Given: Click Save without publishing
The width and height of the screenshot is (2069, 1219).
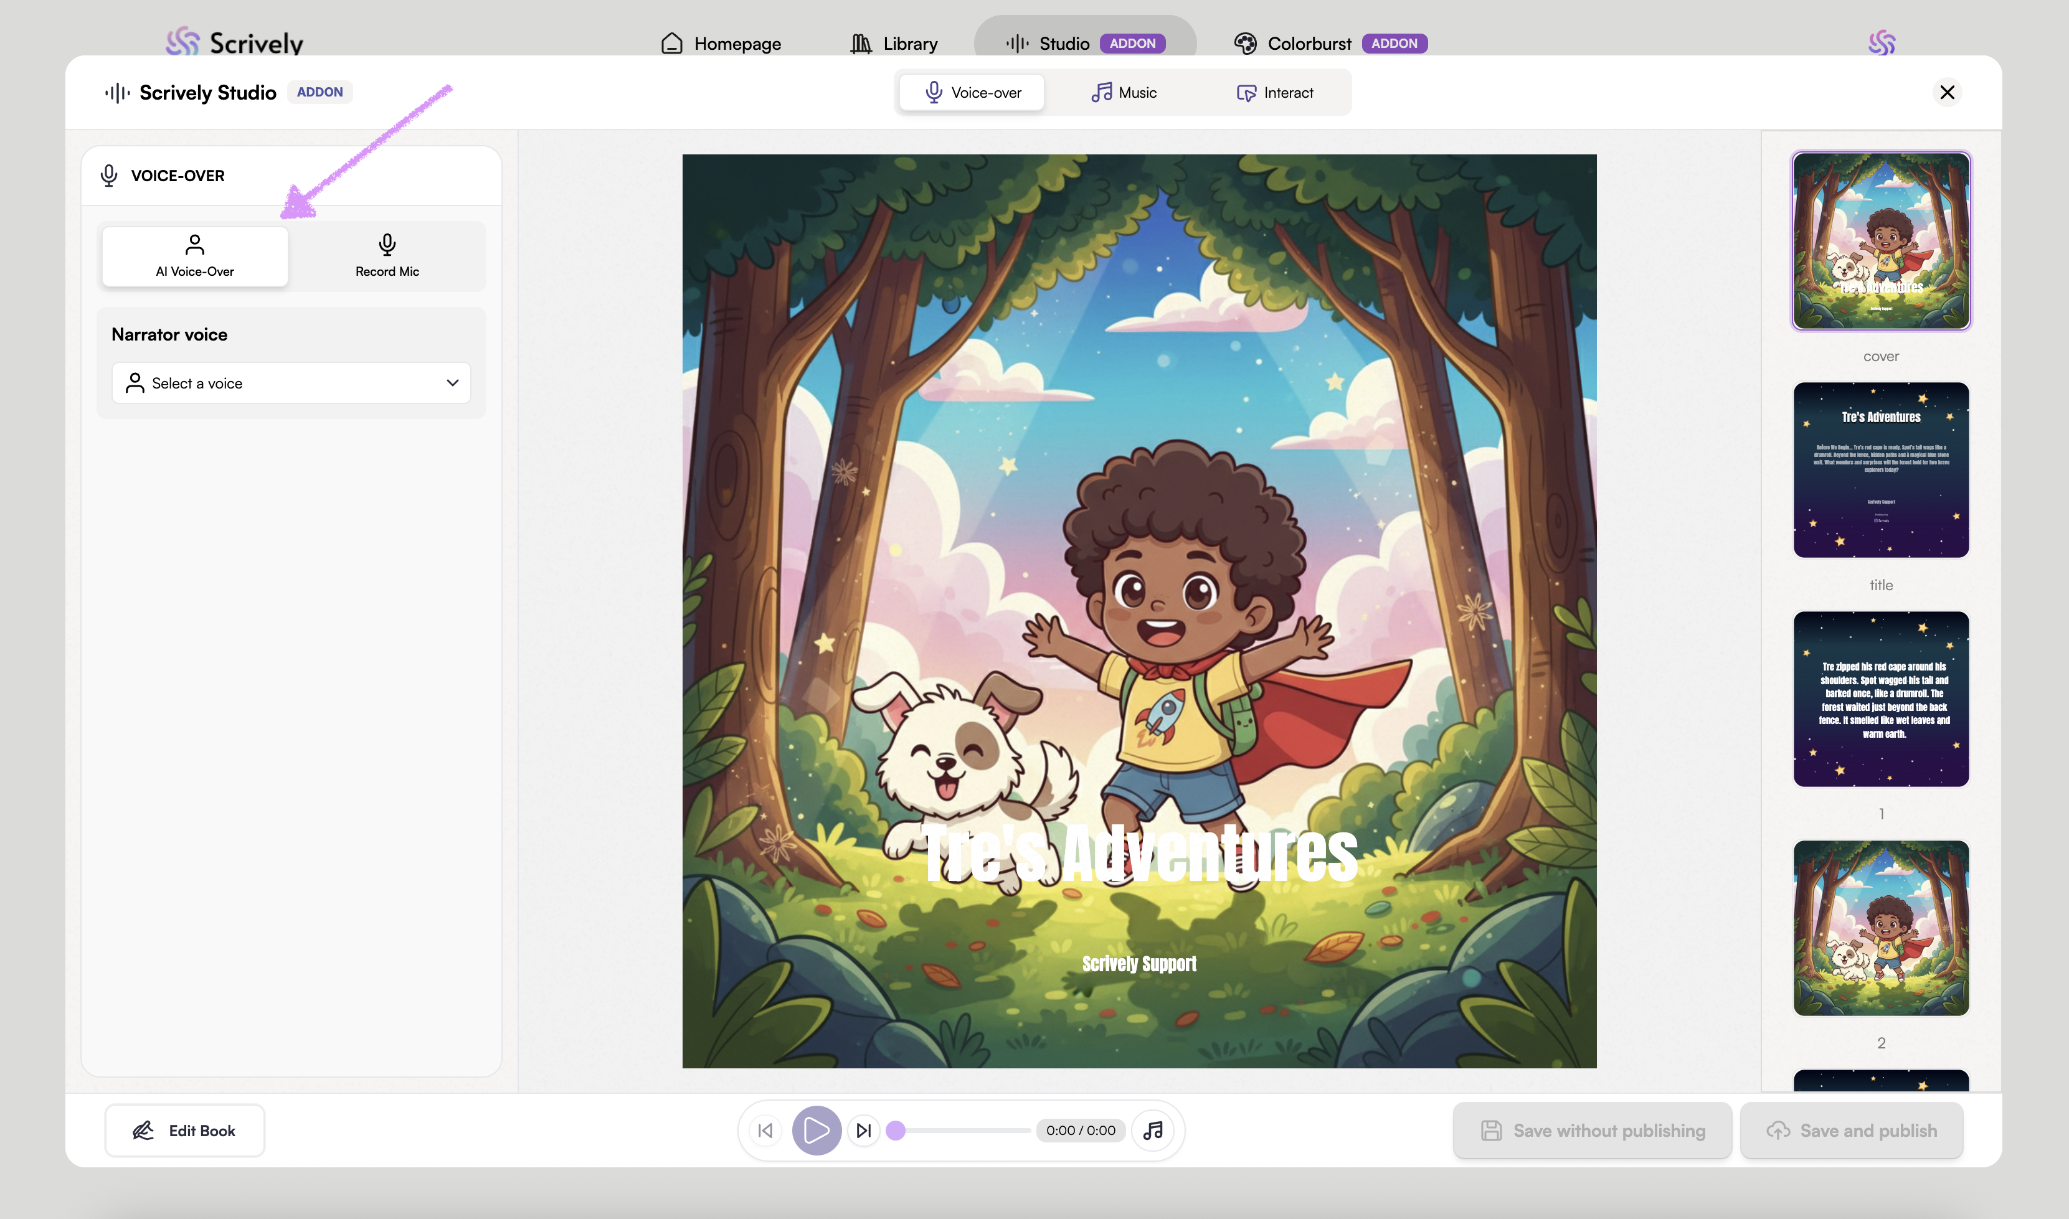Looking at the screenshot, I should point(1591,1131).
